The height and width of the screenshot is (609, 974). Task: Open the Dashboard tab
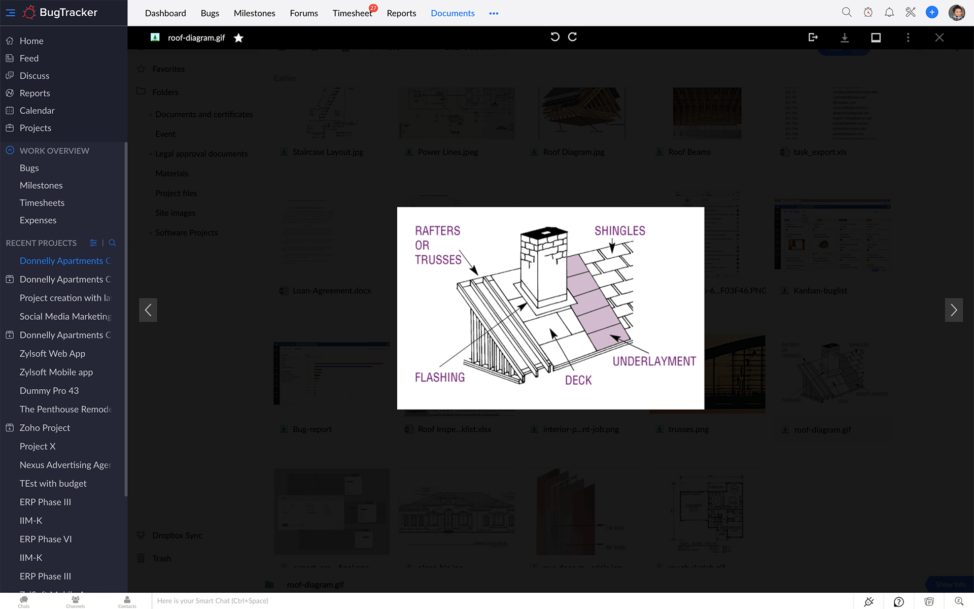click(x=165, y=13)
